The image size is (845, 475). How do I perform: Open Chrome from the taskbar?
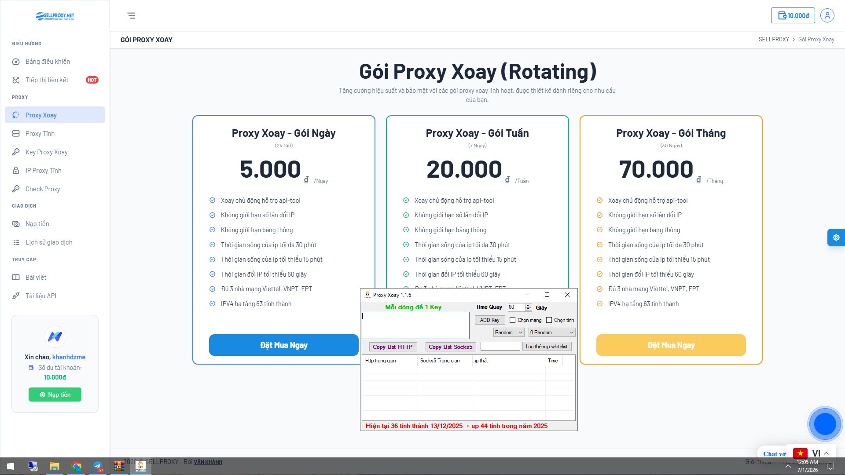(x=77, y=466)
